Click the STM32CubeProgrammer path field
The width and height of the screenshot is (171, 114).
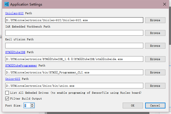tap(74, 72)
